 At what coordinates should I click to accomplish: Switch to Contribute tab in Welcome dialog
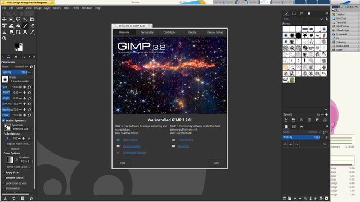[x=169, y=33]
